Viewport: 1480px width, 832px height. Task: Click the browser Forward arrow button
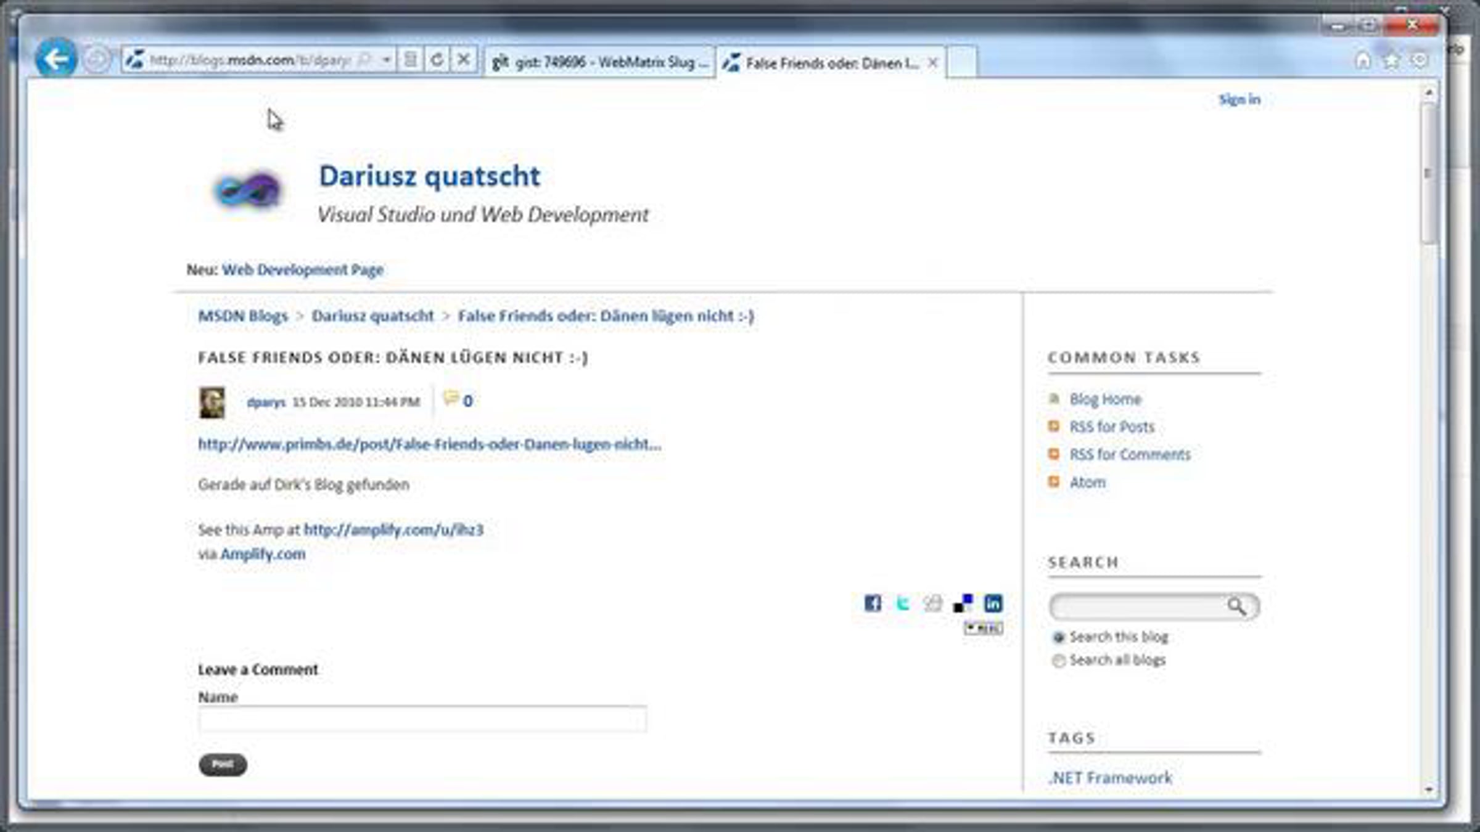pos(96,60)
